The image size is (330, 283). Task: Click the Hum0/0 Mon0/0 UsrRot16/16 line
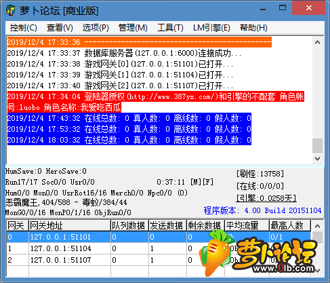(x=96, y=193)
